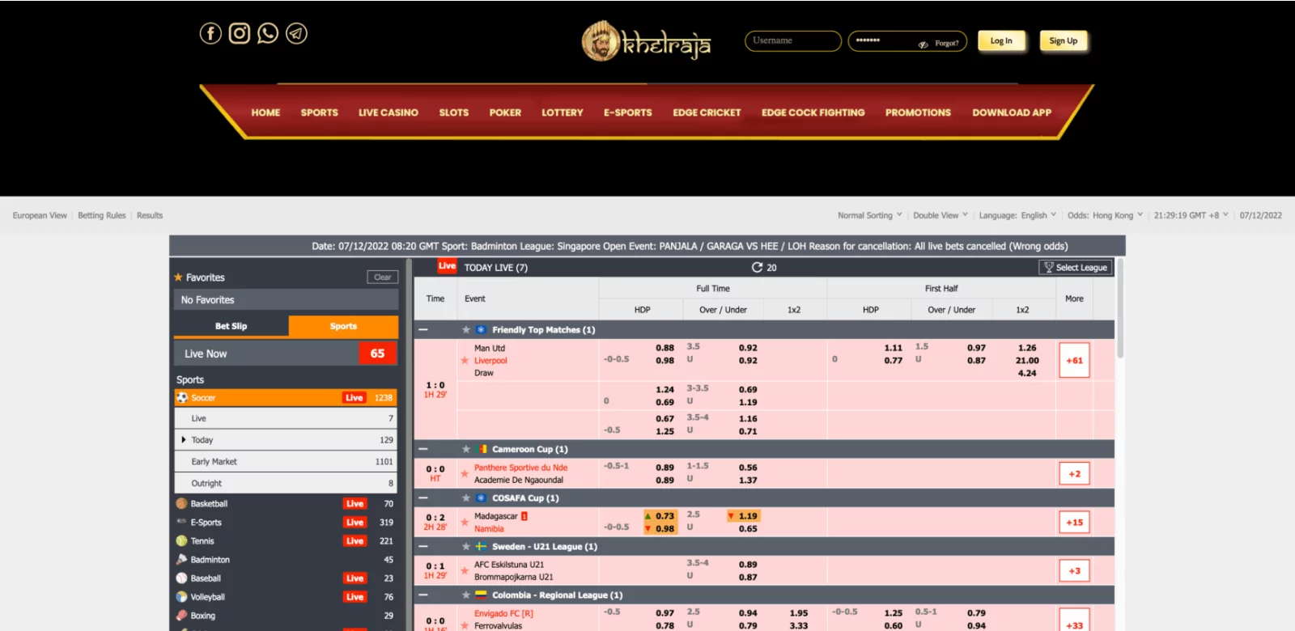Open the Results link
The image size is (1295, 631).
pos(150,215)
